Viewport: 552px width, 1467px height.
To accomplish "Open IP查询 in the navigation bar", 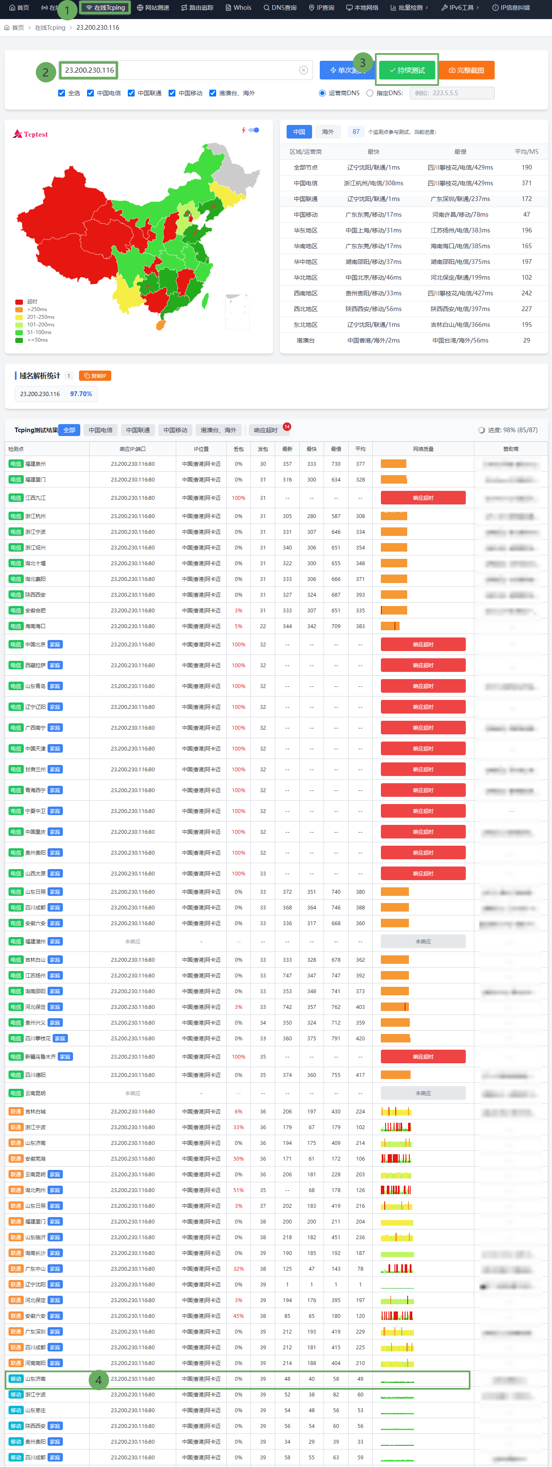I will 321,7.
